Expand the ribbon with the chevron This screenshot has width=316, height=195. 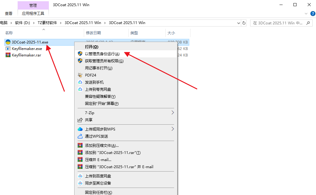click(x=306, y=14)
